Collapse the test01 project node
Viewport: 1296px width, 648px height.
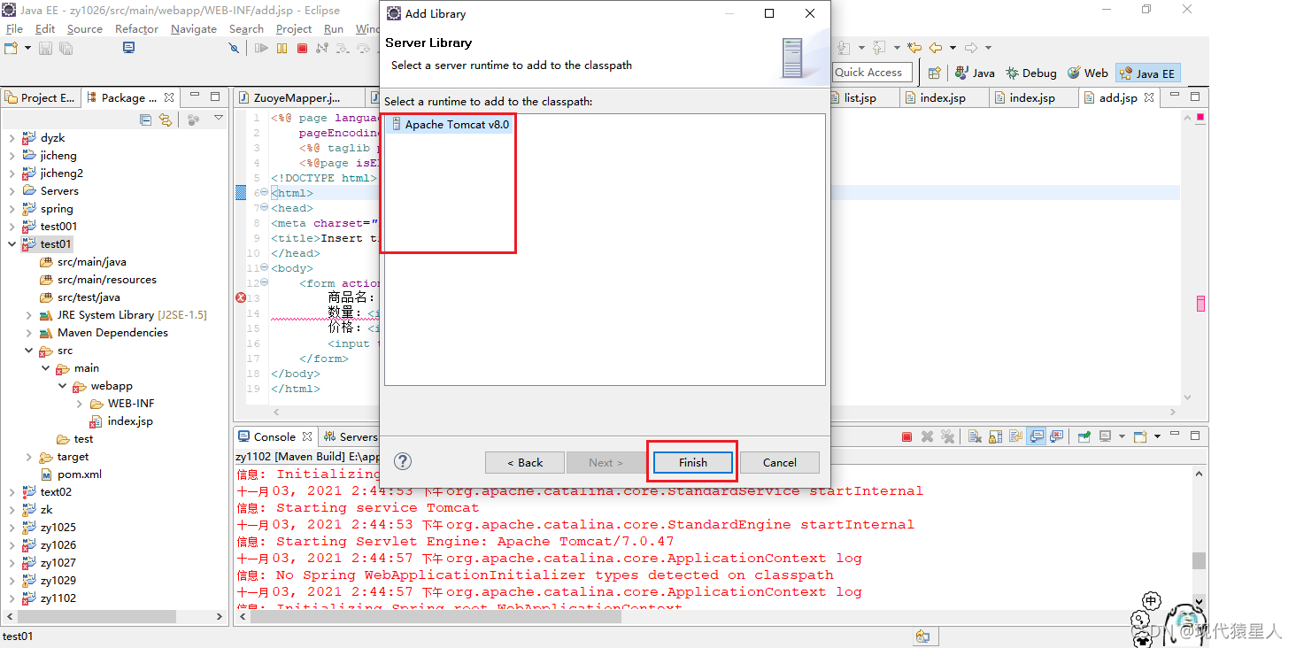click(x=12, y=244)
